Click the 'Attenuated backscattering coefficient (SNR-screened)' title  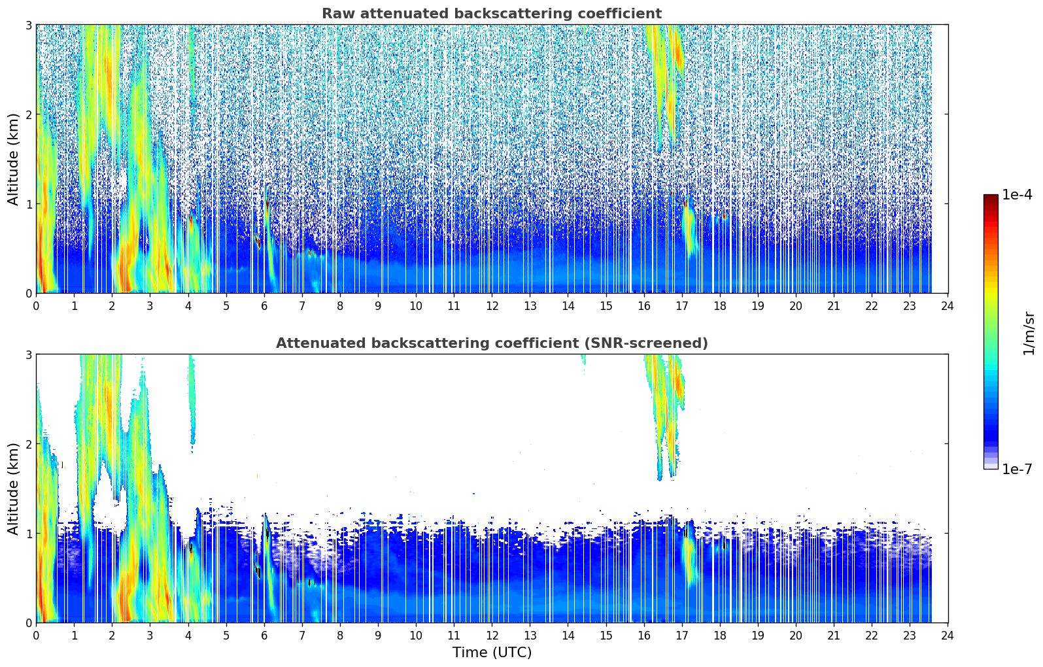click(x=491, y=343)
